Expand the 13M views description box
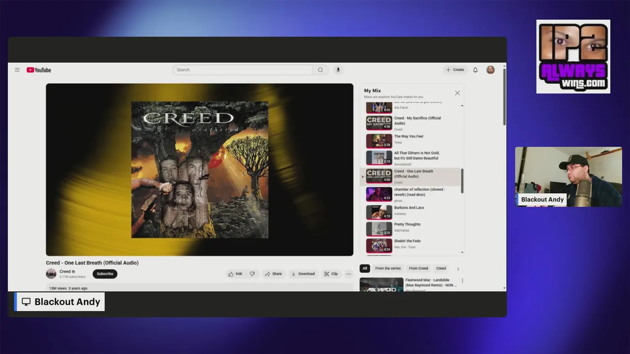630x354 pixels. pyautogui.click(x=199, y=288)
